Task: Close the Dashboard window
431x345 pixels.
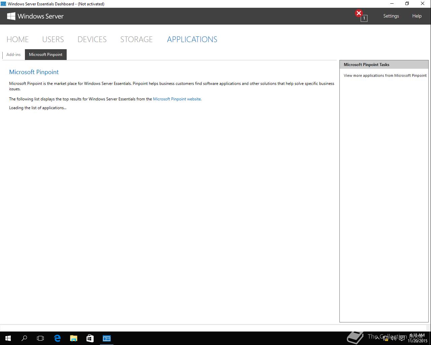Action: pyautogui.click(x=423, y=4)
